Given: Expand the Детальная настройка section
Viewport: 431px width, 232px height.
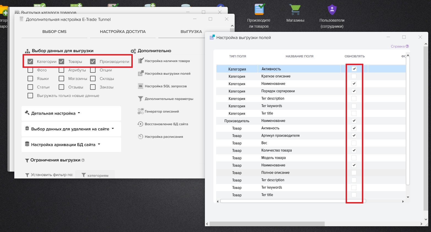Looking at the screenshot, I should pyautogui.click(x=71, y=113).
